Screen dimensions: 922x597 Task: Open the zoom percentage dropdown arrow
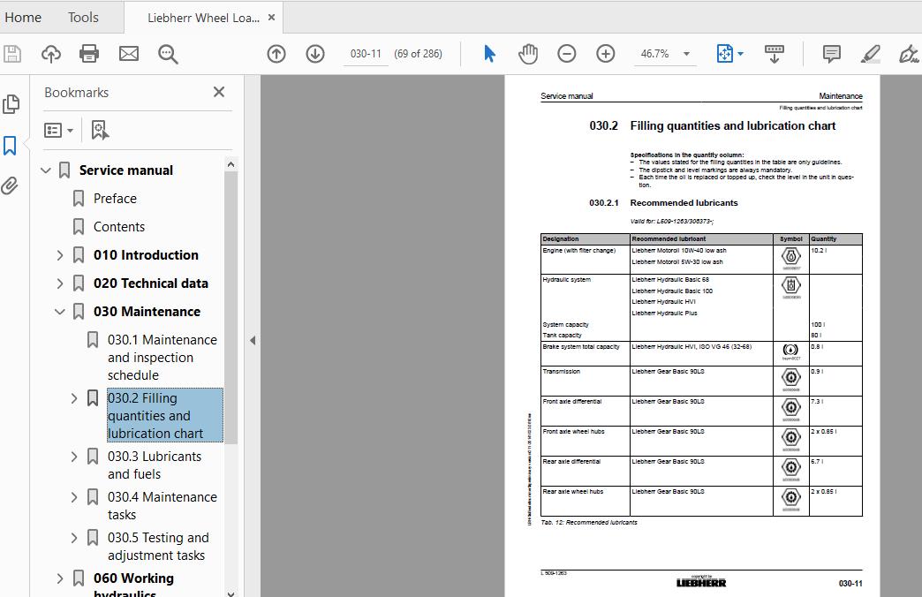(686, 54)
